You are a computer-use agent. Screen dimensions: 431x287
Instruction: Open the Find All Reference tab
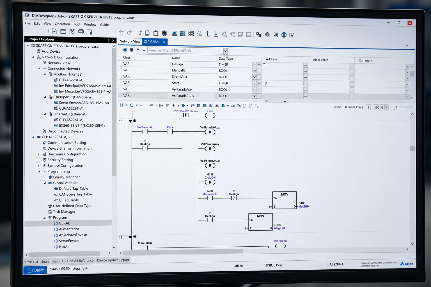pos(80,261)
